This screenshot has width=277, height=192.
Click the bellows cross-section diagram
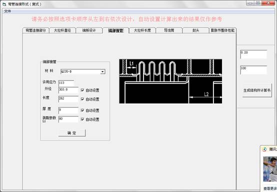pyautogui.click(x=170, y=81)
